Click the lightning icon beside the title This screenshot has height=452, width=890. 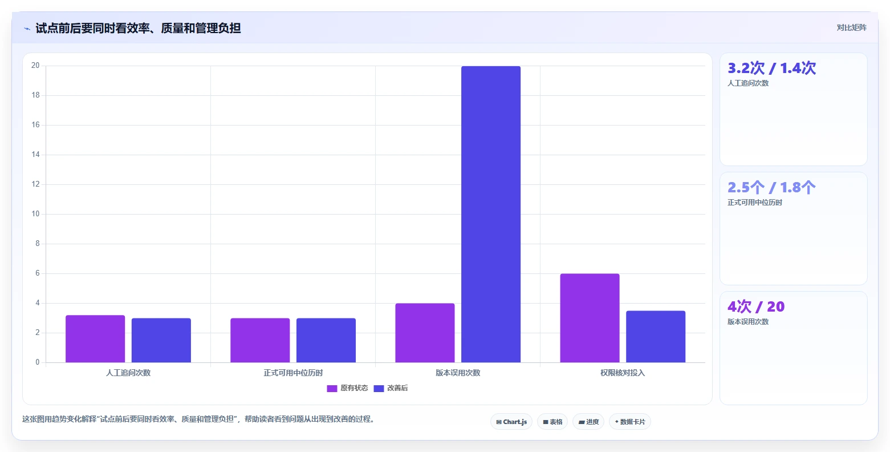tap(27, 29)
